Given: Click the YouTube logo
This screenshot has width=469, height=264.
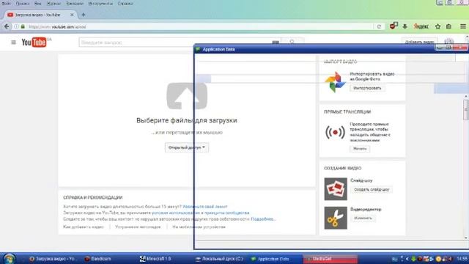Looking at the screenshot, I should point(34,43).
